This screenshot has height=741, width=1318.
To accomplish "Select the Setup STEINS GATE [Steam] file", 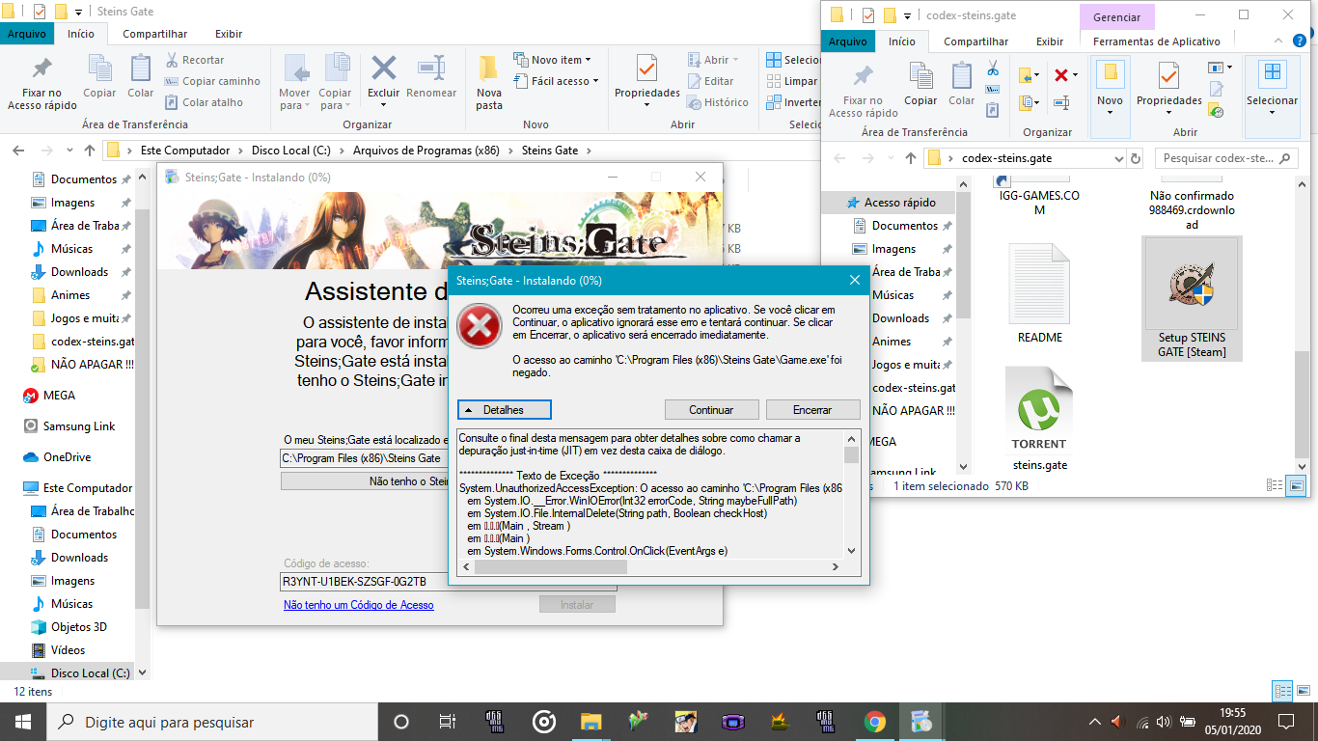I will point(1192,299).
